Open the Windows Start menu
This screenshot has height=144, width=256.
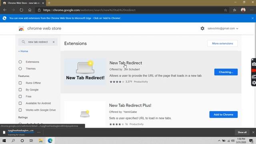coord(4,140)
